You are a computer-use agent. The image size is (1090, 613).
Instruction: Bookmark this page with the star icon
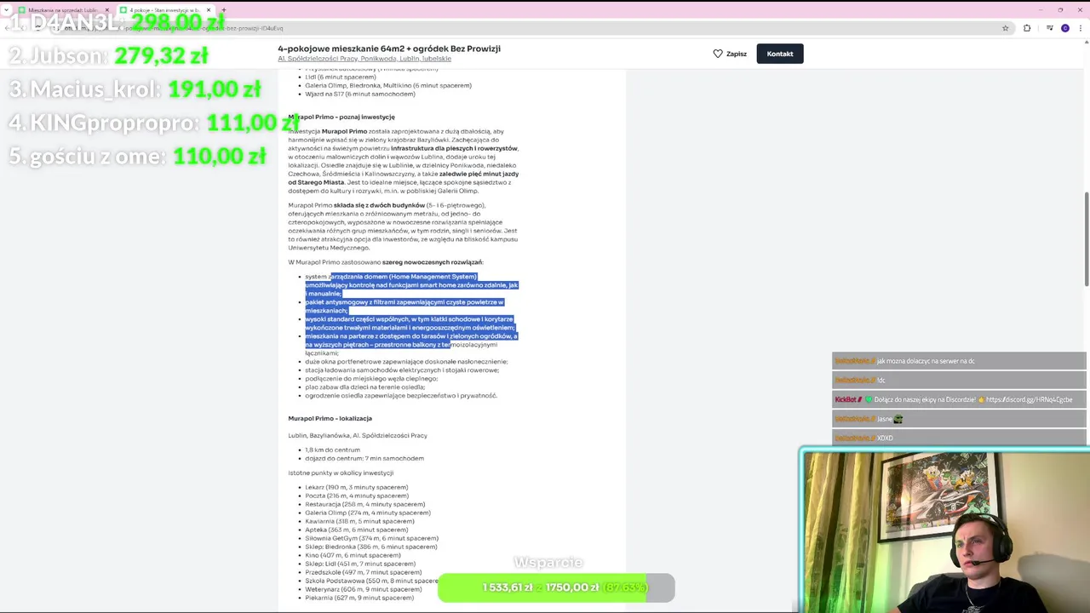click(1006, 28)
